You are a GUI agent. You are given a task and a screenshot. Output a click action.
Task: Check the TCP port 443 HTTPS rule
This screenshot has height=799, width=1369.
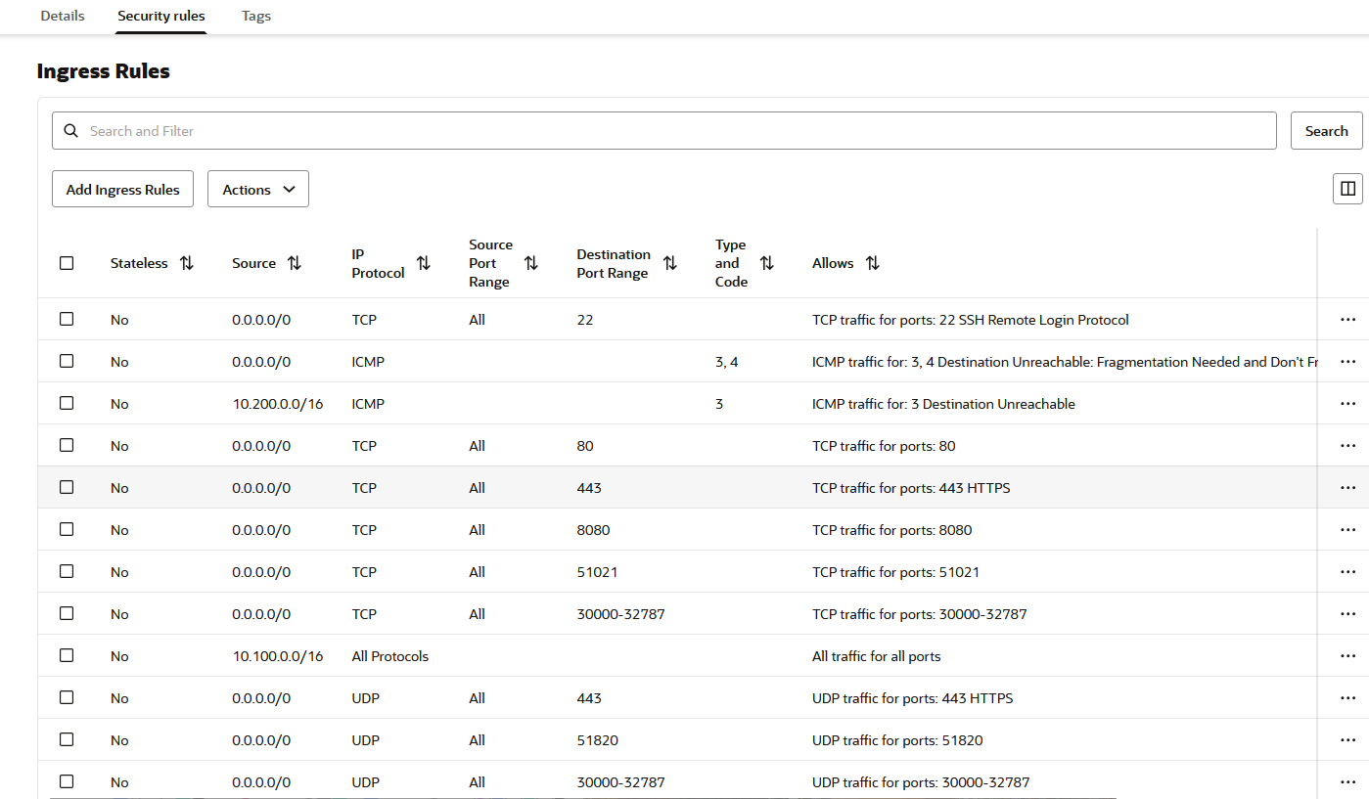[67, 487]
